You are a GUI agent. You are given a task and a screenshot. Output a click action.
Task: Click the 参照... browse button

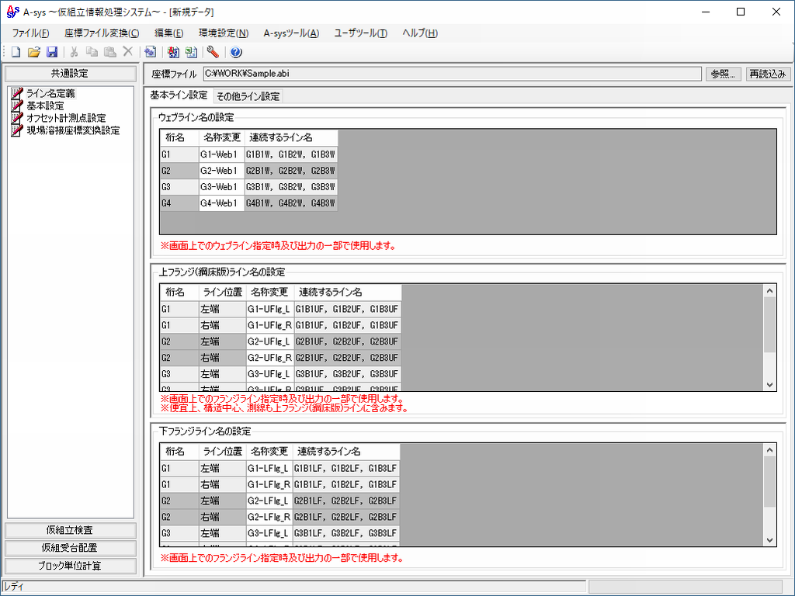point(724,74)
